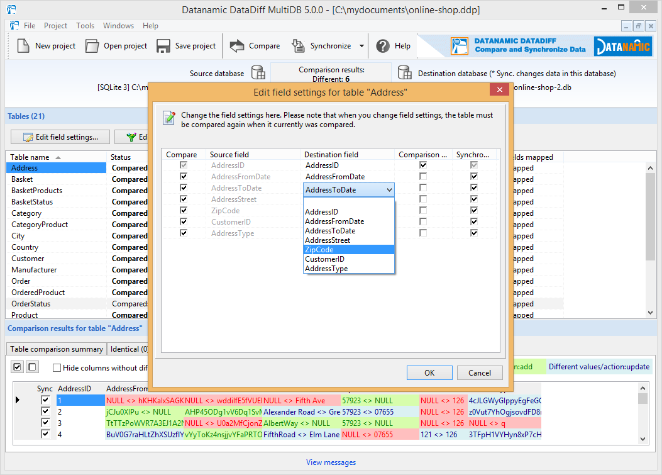Switch to Table comparison summary tab
The height and width of the screenshot is (475, 662).
(x=56, y=349)
